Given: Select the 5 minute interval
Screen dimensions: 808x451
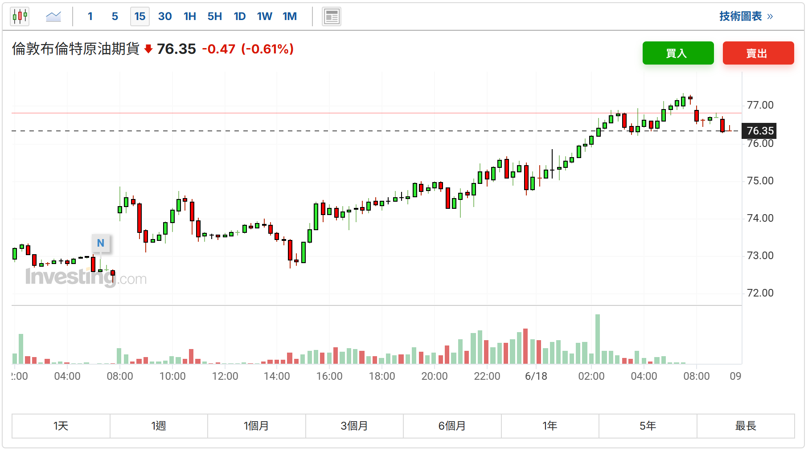Looking at the screenshot, I should tap(115, 16).
